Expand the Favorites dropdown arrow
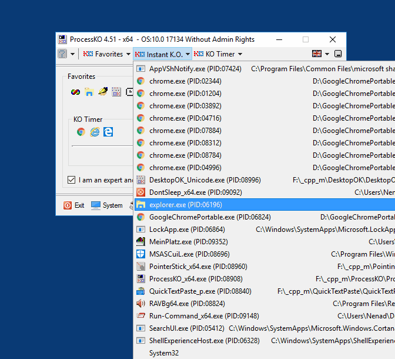 128,54
